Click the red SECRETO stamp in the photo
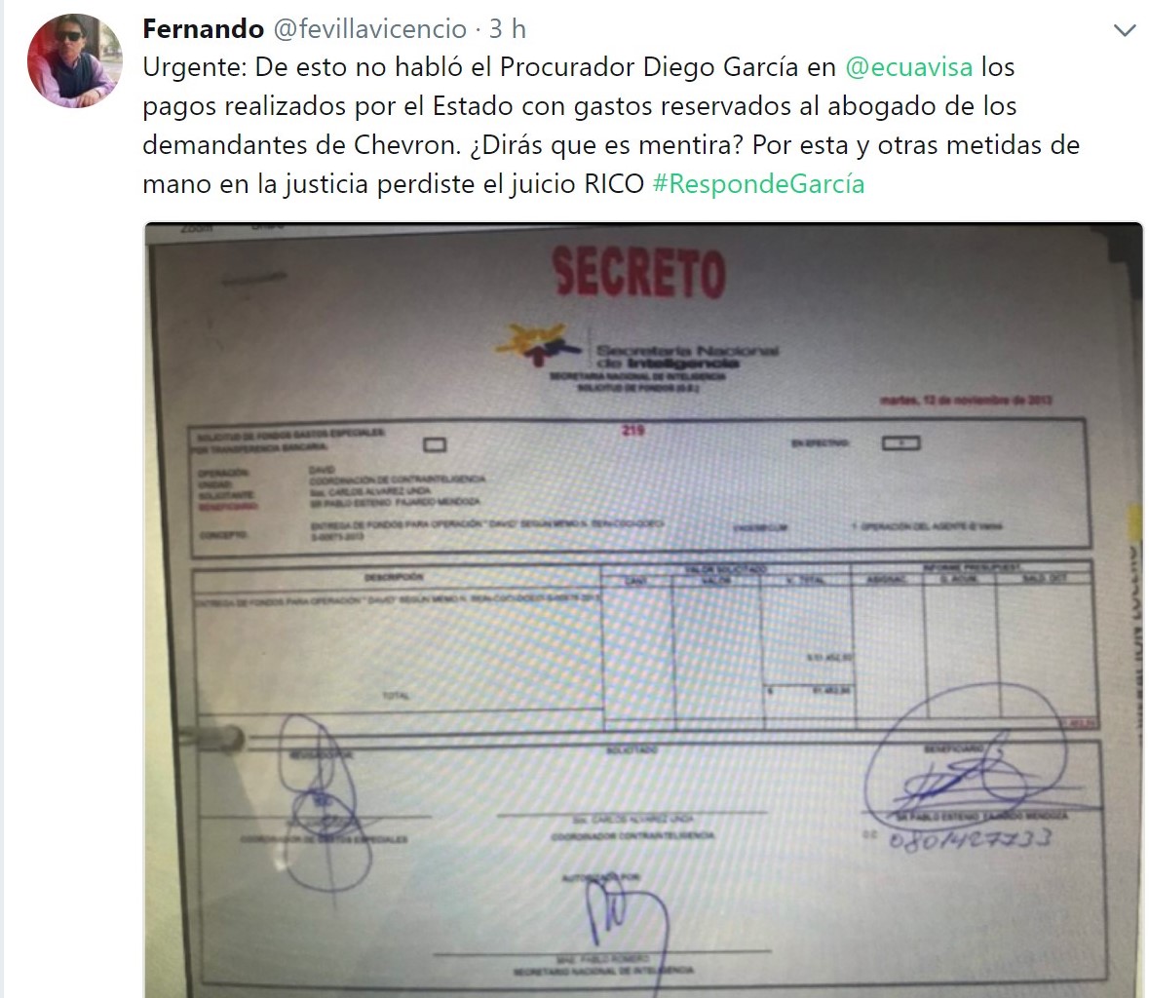 [x=639, y=272]
